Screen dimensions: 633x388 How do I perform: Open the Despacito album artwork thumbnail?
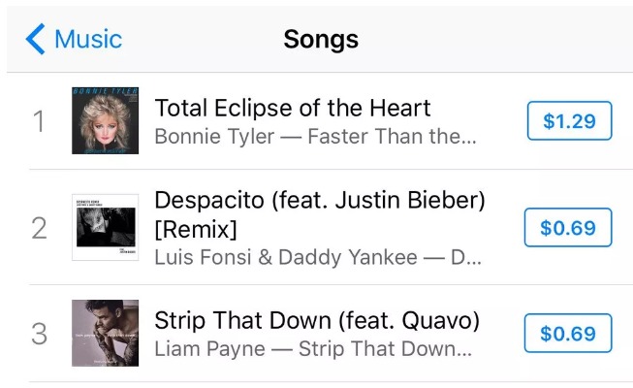pos(105,228)
